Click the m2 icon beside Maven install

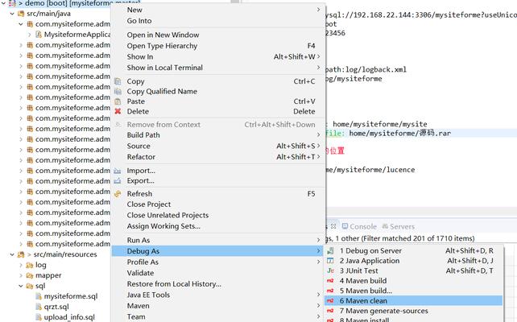(x=330, y=320)
